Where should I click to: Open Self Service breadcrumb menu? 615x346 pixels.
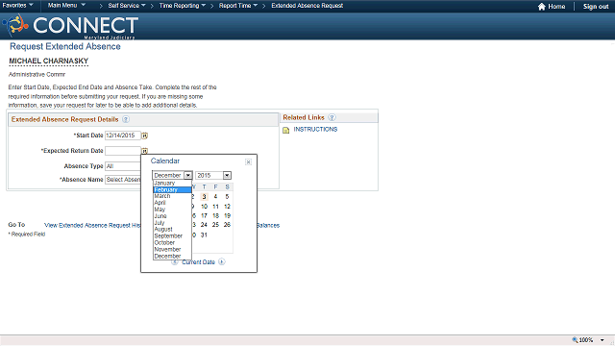pyautogui.click(x=127, y=6)
